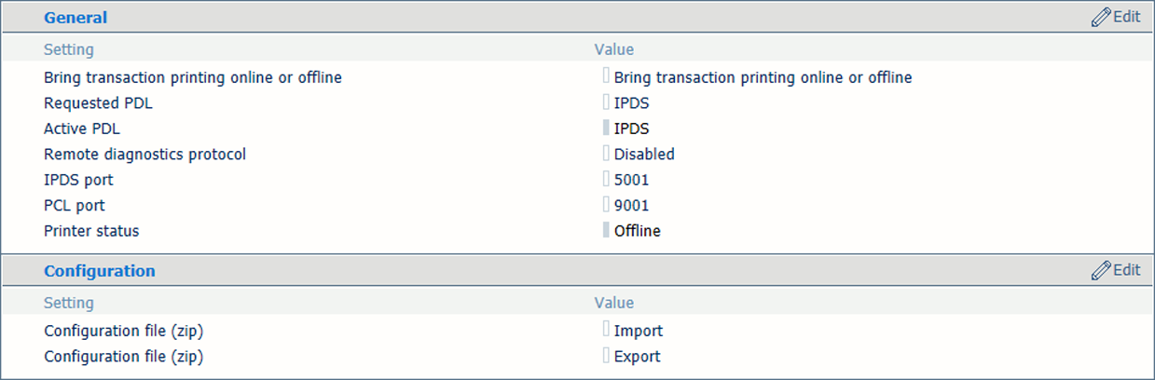Image resolution: width=1155 pixels, height=380 pixels.
Task: Click the shaded indicator beside Active PDL value
Action: pyautogui.click(x=606, y=128)
